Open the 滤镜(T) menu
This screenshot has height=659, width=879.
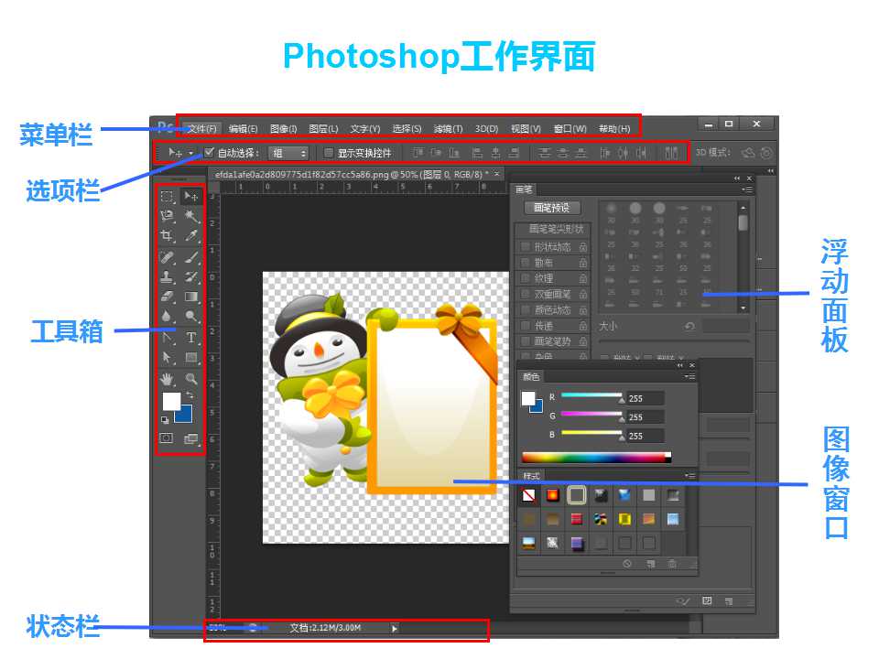pyautogui.click(x=448, y=128)
